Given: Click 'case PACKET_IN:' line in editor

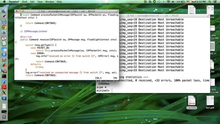Looking at the screenshot, I should (x=40, y=48).
